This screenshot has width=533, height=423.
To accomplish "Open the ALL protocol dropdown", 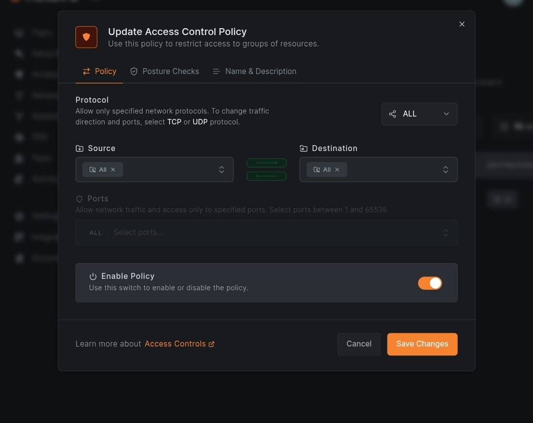I will pyautogui.click(x=419, y=114).
